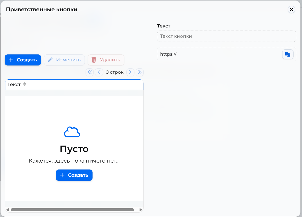Click inside the https:// URL field
This screenshot has height=217, width=302.
pyautogui.click(x=219, y=54)
